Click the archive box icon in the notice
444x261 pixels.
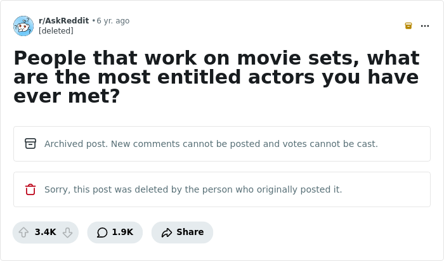tap(30, 144)
